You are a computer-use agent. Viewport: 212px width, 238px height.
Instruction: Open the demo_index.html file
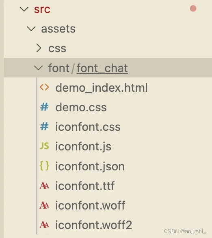pyautogui.click(x=102, y=88)
